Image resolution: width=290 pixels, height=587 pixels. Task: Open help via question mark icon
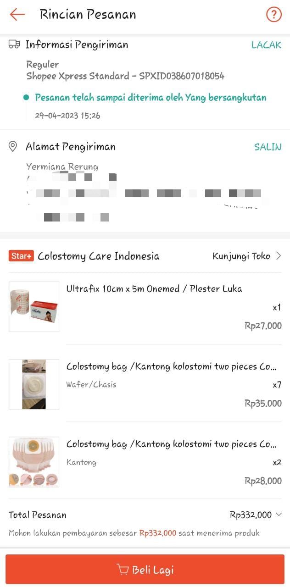(273, 15)
